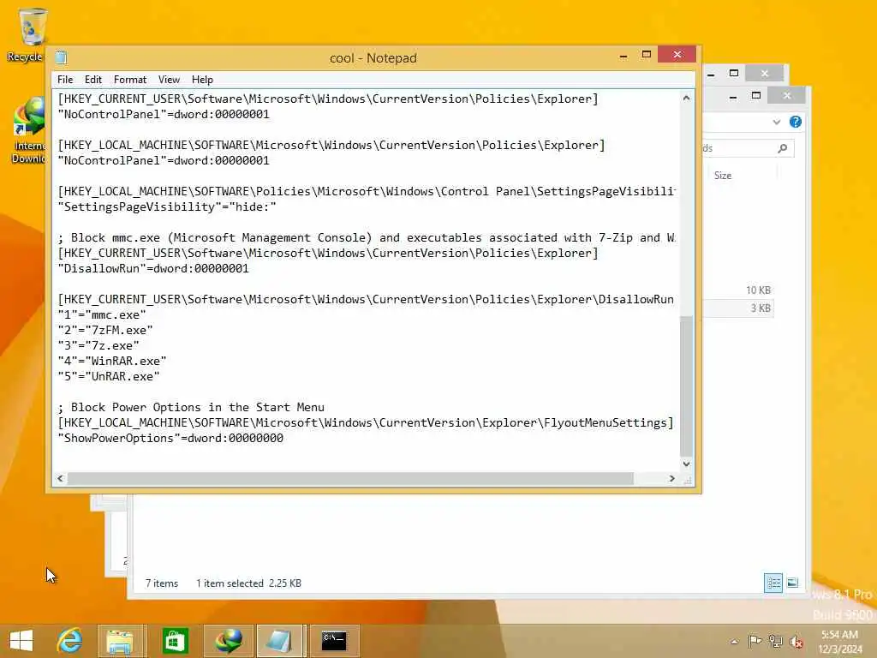Click the "2"="7zFM.exe" line
877x658 pixels.
(x=105, y=330)
